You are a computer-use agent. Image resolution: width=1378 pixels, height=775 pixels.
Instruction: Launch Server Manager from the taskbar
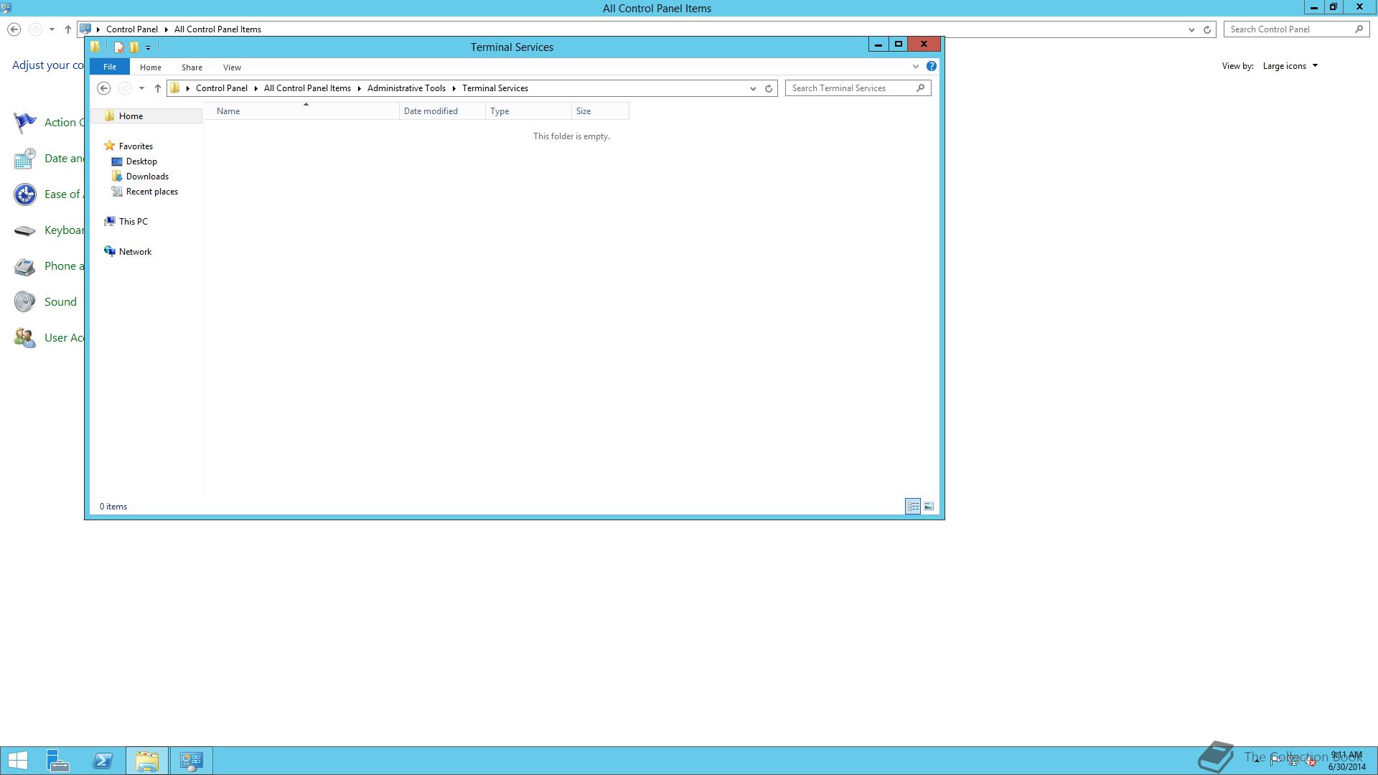tap(58, 761)
